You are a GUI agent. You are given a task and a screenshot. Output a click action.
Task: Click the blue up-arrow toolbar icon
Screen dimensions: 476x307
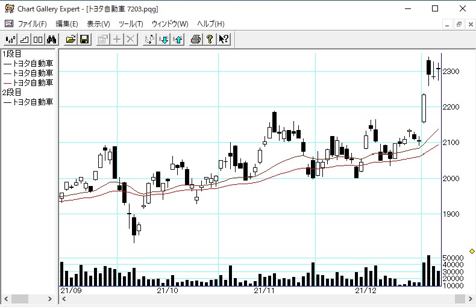click(x=177, y=40)
